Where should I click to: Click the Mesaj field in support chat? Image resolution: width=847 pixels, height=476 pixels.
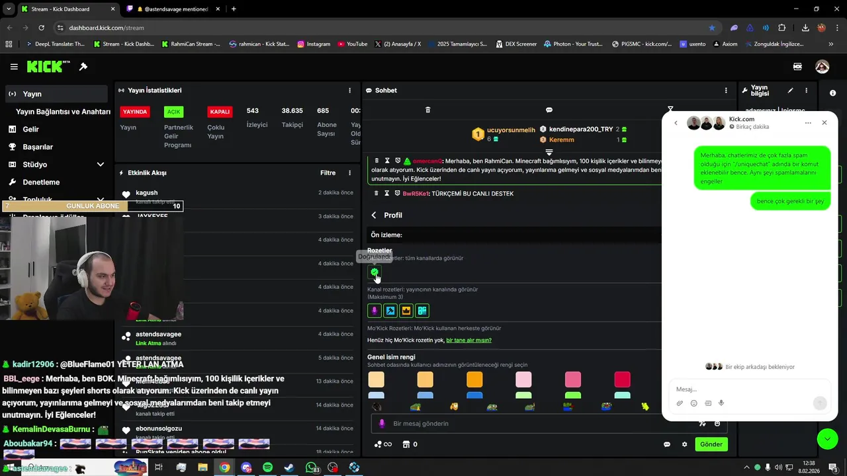[750, 389]
